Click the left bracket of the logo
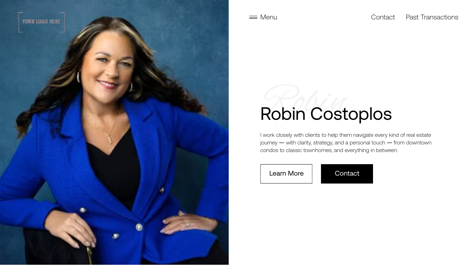Image resolution: width=474 pixels, height=266 pixels. pos(20,22)
